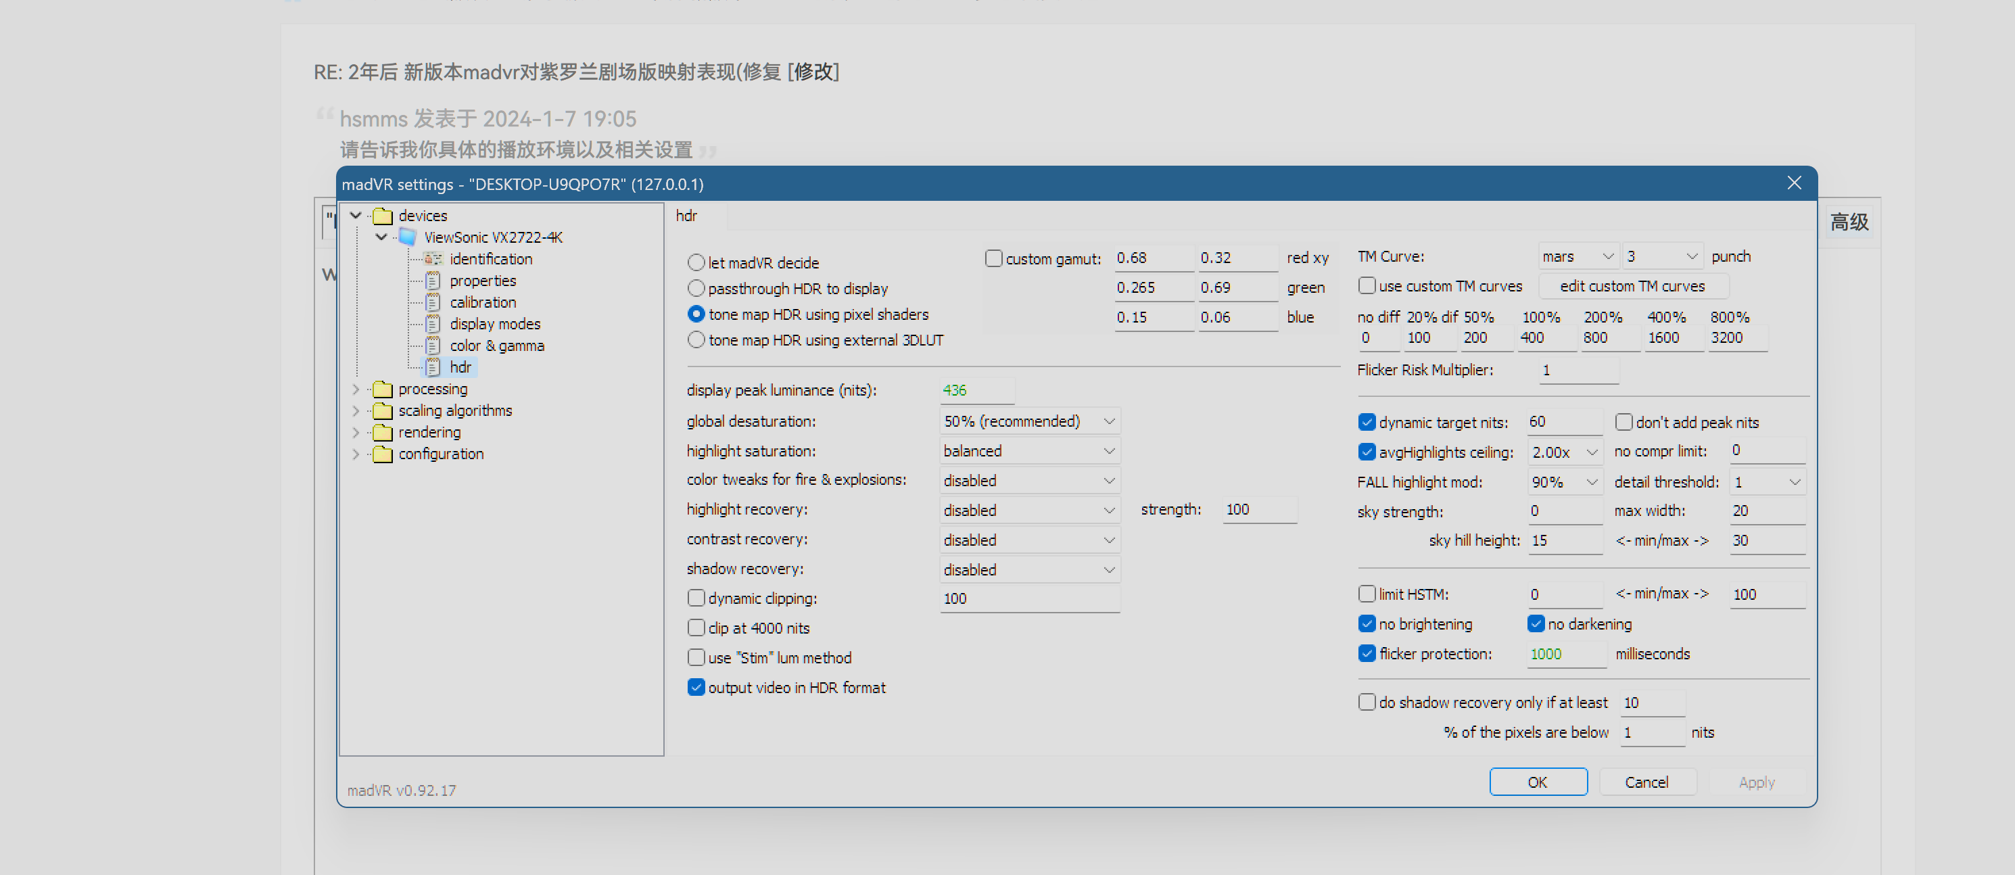Open the TM Curve 'mars' dropdown
The width and height of the screenshot is (2015, 875).
click(x=1578, y=256)
